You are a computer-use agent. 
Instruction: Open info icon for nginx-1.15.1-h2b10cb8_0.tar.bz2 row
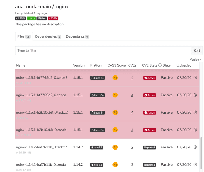pos(195,112)
